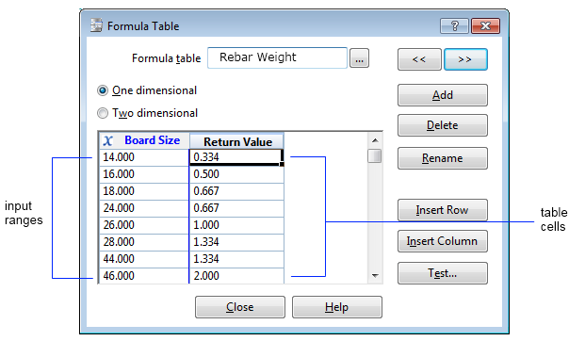Select input cell 24.000
The width and height of the screenshot is (585, 341).
pos(144,208)
